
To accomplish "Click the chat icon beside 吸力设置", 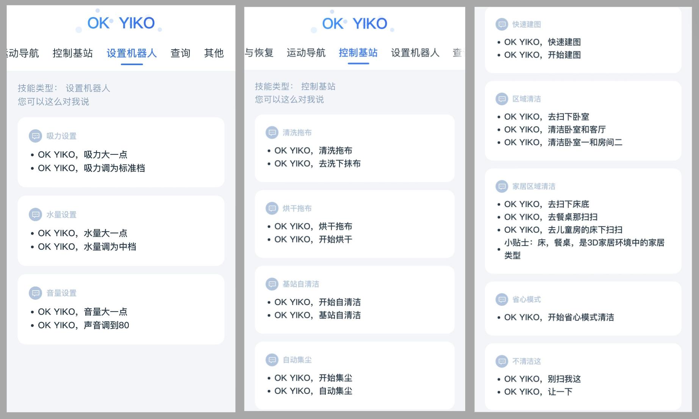I will 36,136.
